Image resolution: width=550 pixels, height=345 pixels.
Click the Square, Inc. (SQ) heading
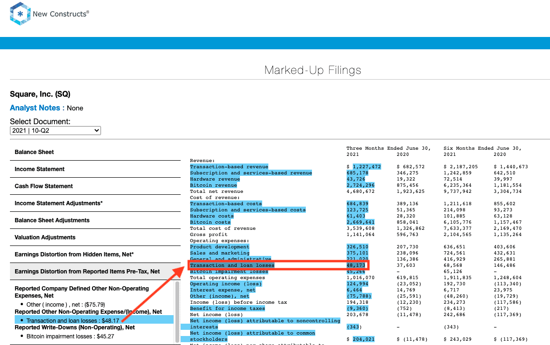[x=40, y=94]
